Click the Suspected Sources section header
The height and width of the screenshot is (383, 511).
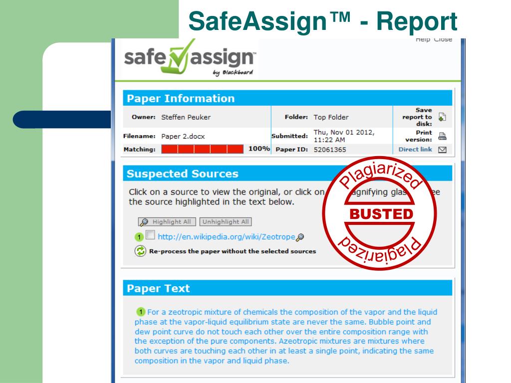287,173
